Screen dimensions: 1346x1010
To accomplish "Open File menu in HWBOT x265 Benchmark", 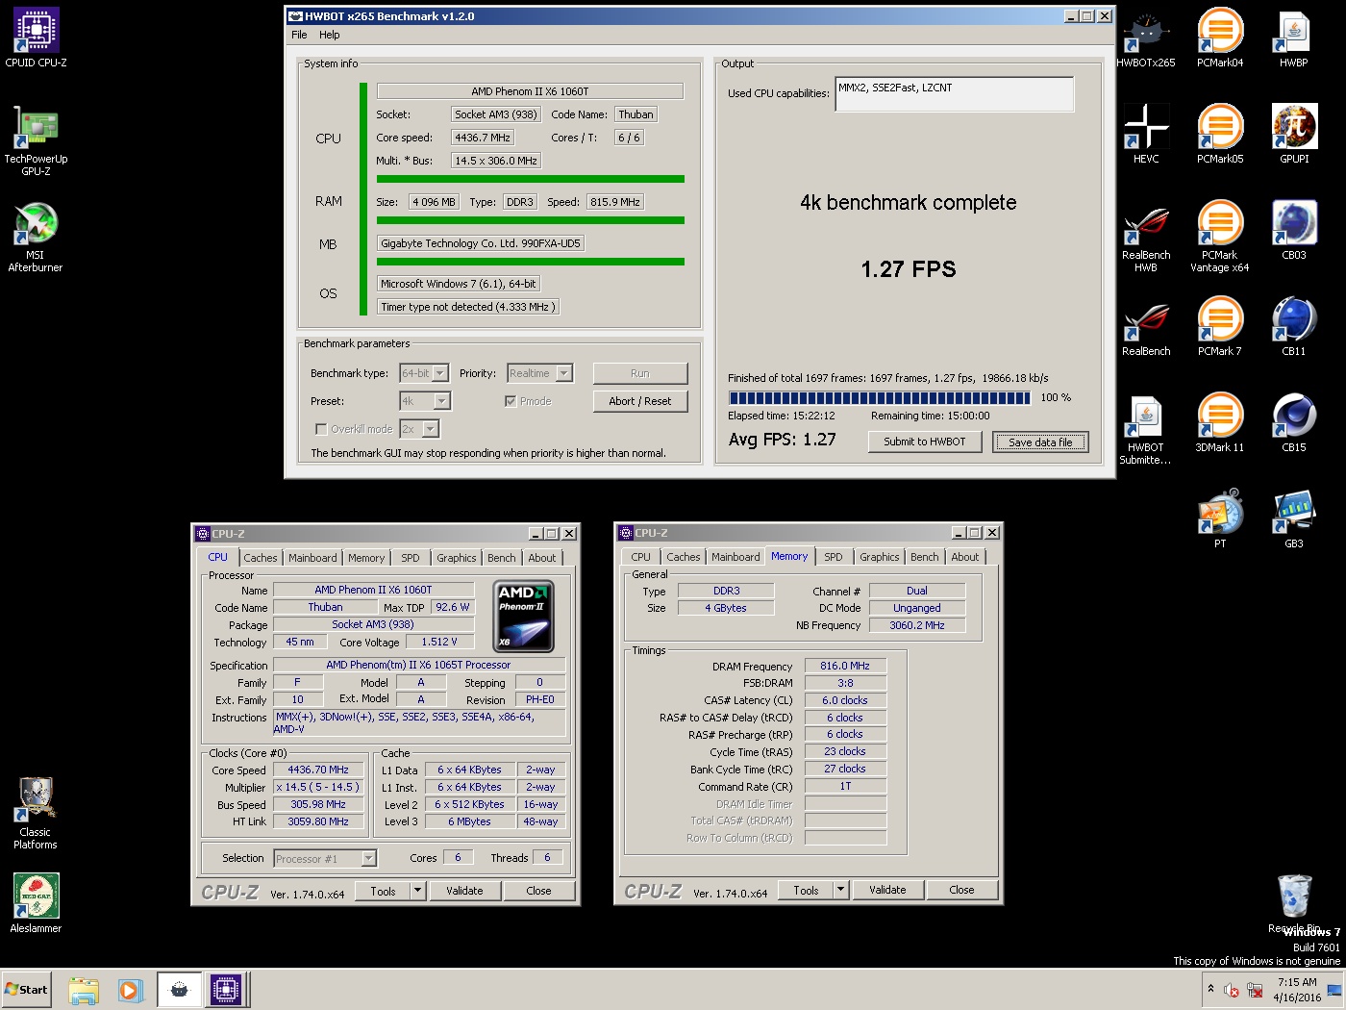I will (299, 35).
